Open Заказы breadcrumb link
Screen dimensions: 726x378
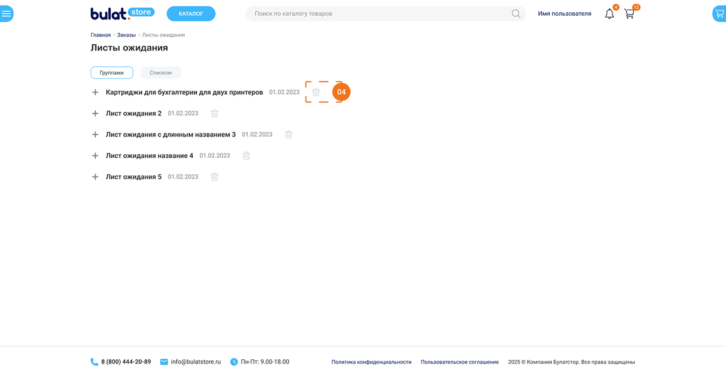coord(126,35)
